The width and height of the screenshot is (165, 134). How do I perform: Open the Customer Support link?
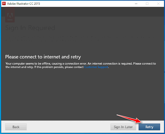pyautogui.click(x=96, y=67)
